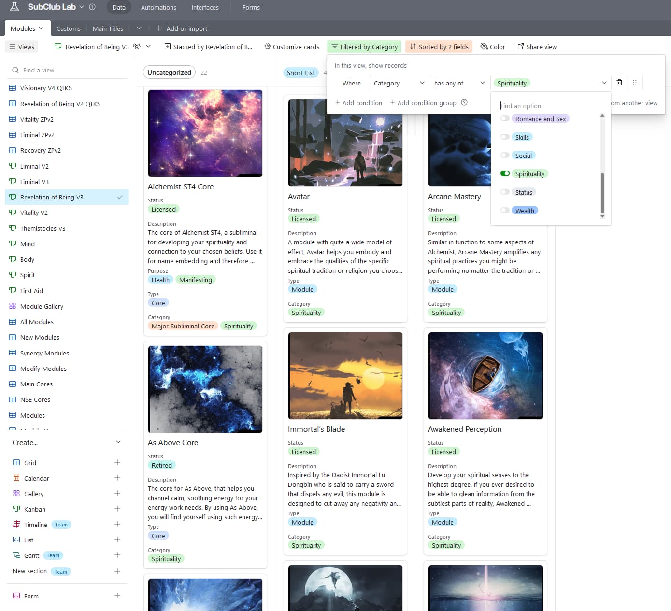Add a Timeline view with plus icon
Screen dimensions: 671x611
pyautogui.click(x=117, y=524)
